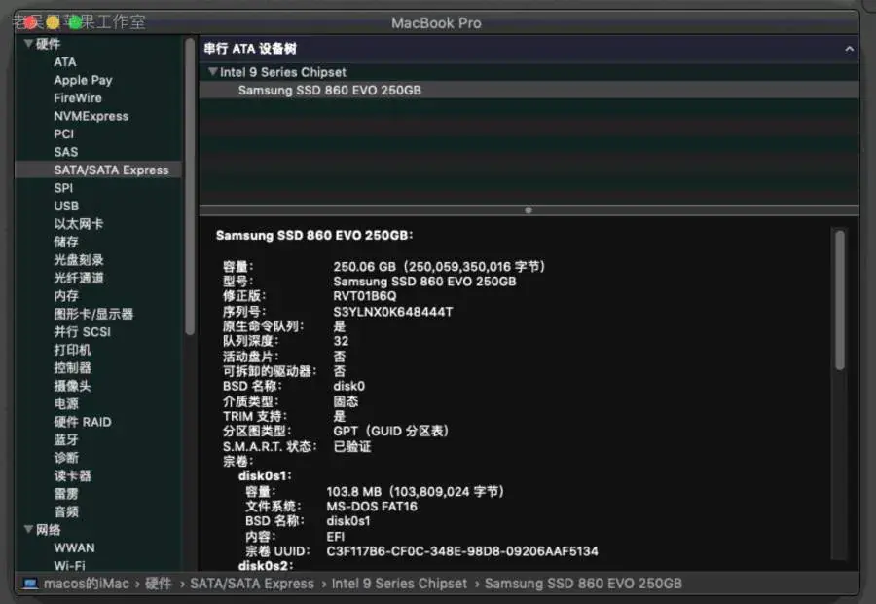Click the computer icon in the path bar
This screenshot has width=876, height=604.
pyautogui.click(x=30, y=584)
